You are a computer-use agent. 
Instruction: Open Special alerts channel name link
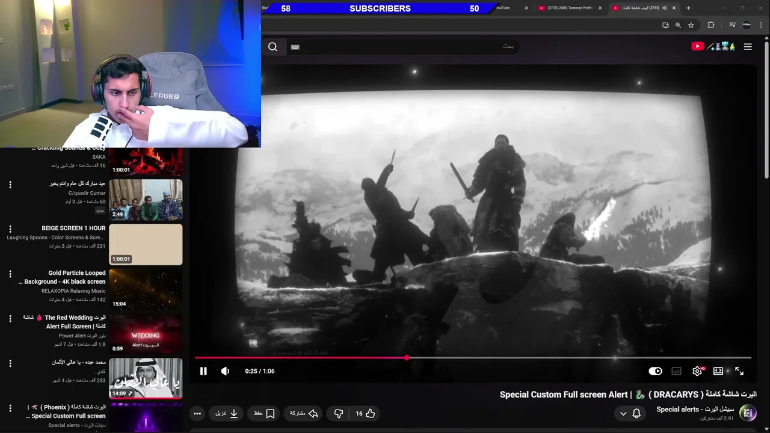(x=695, y=409)
